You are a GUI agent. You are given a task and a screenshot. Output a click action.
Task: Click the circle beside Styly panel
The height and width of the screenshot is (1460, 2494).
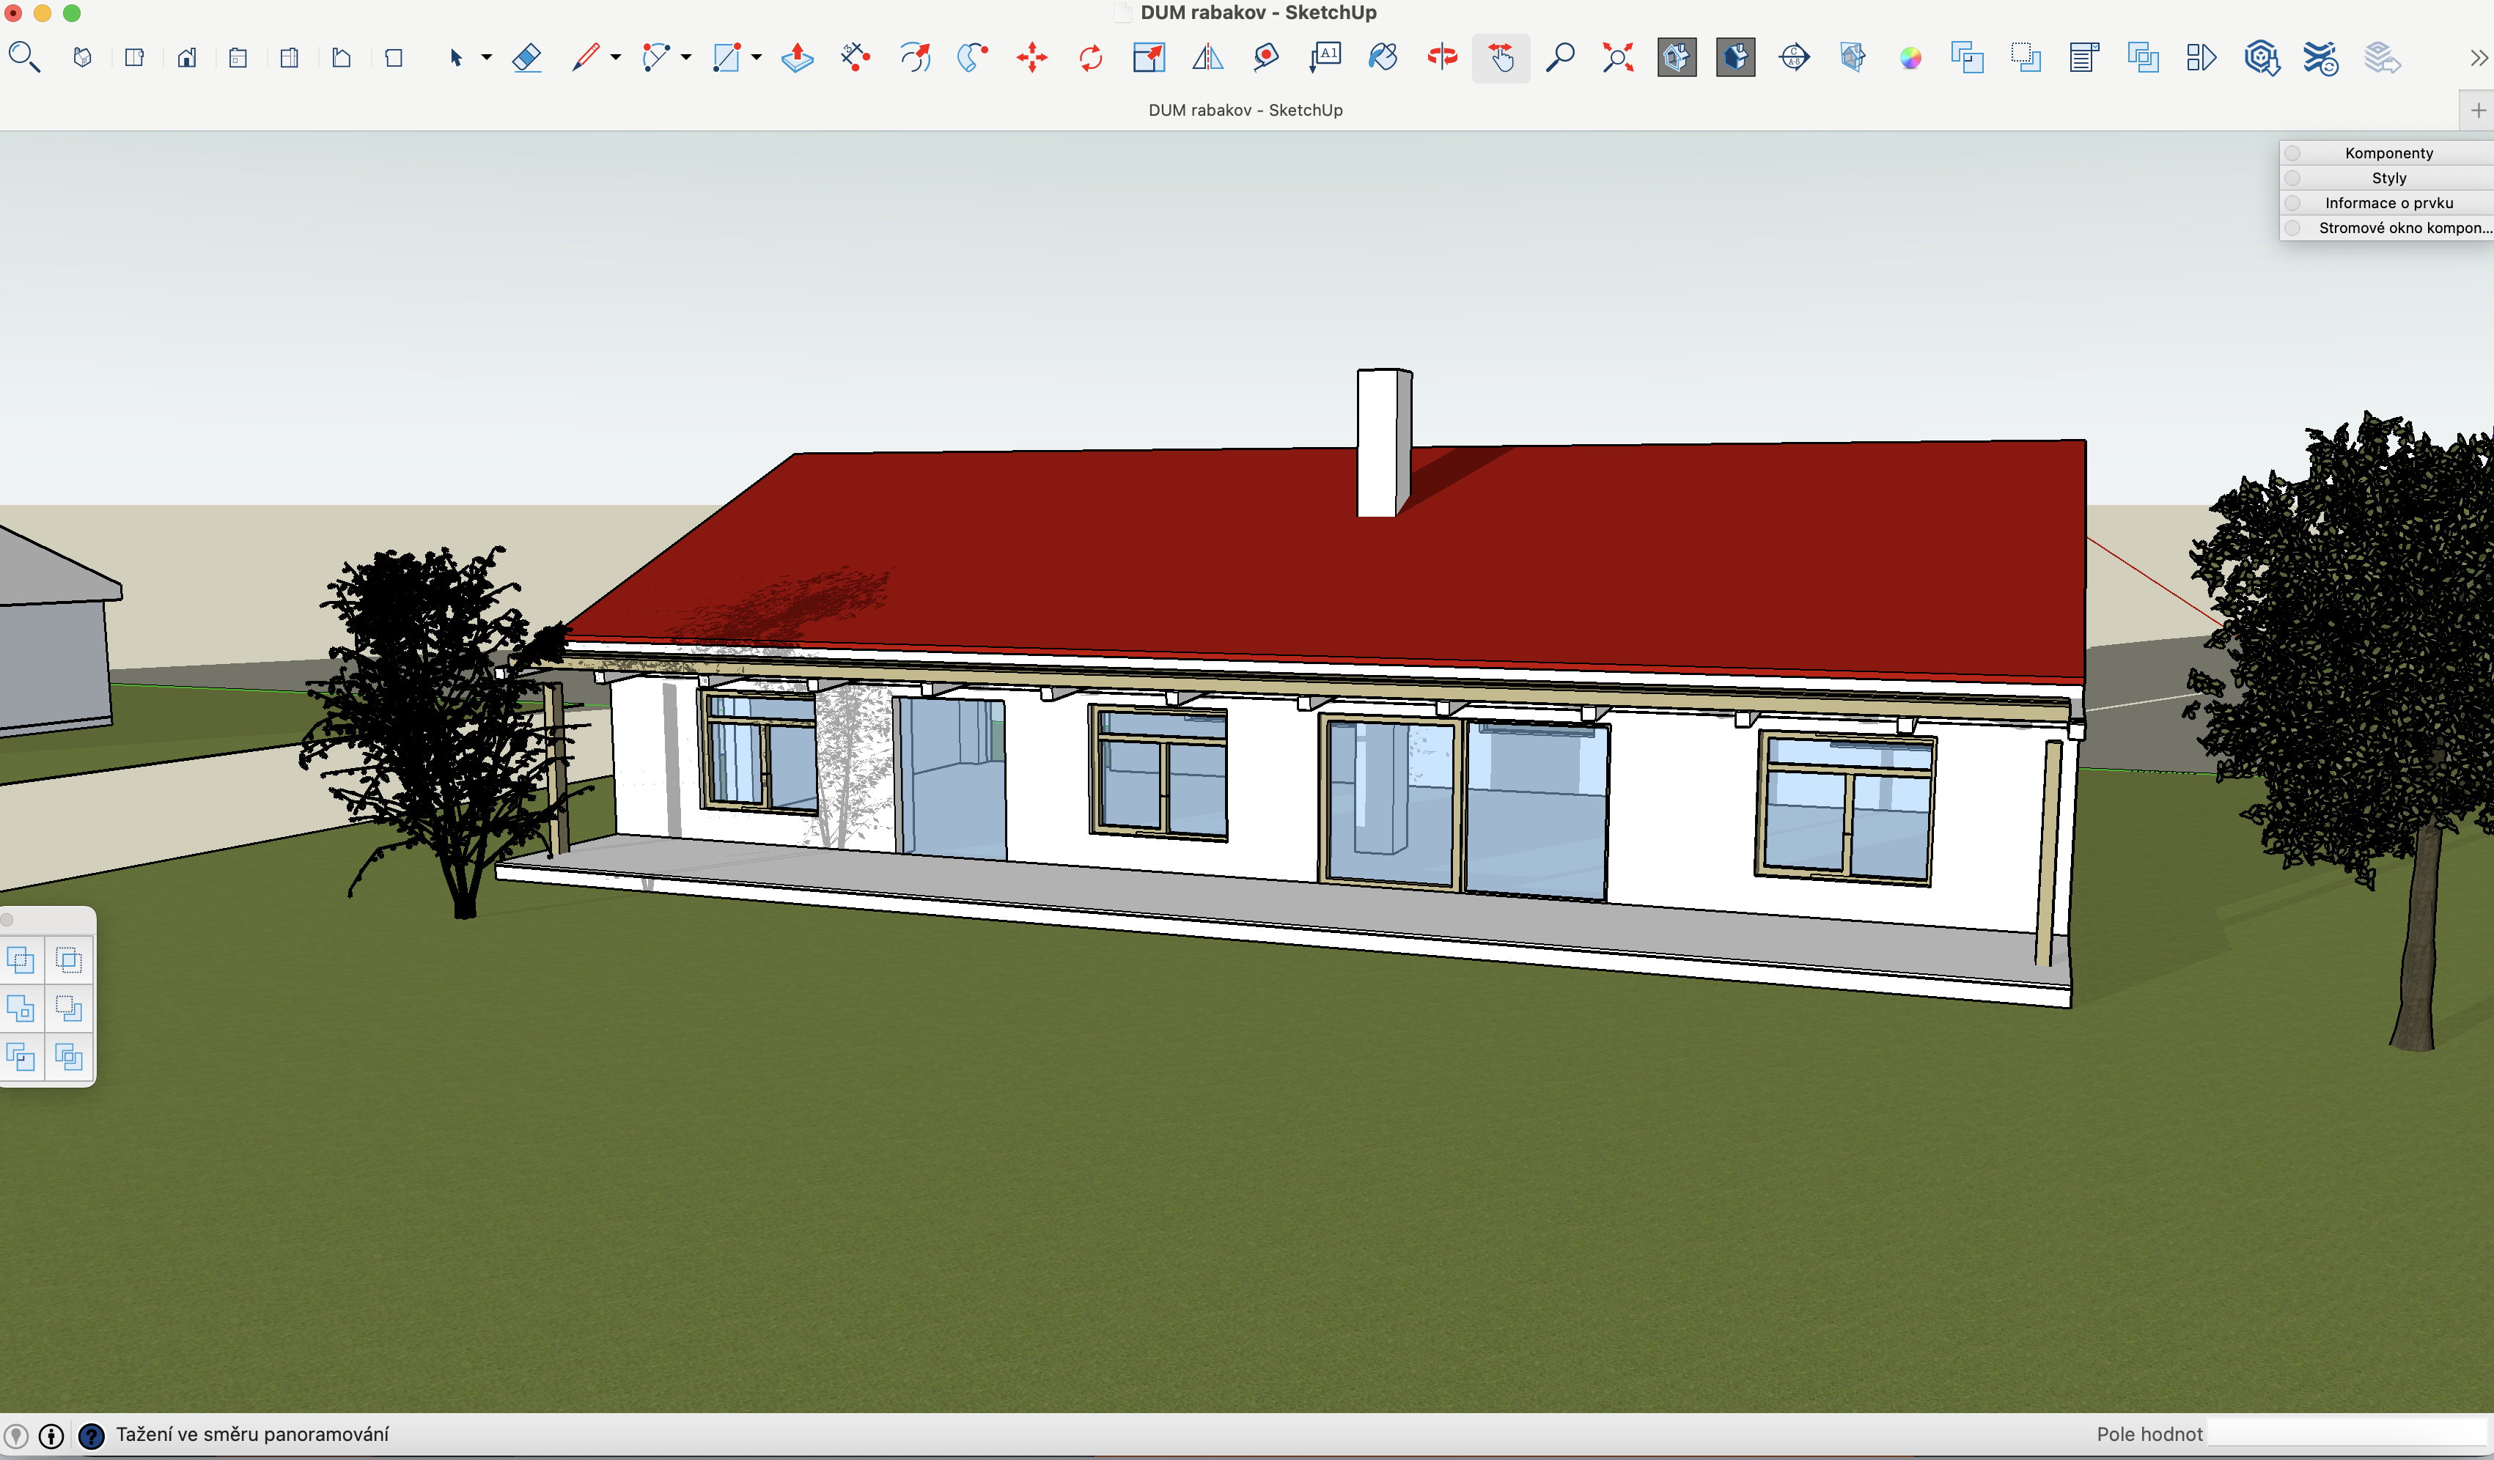click(2292, 178)
